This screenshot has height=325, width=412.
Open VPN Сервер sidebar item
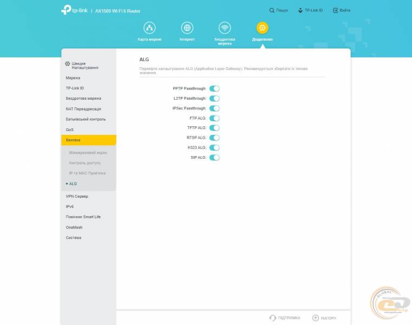click(x=89, y=196)
